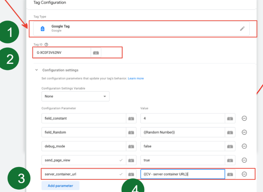The height and width of the screenshot is (192, 263).
Task: Remove the send_page_view parameter row
Action: [x=244, y=160]
